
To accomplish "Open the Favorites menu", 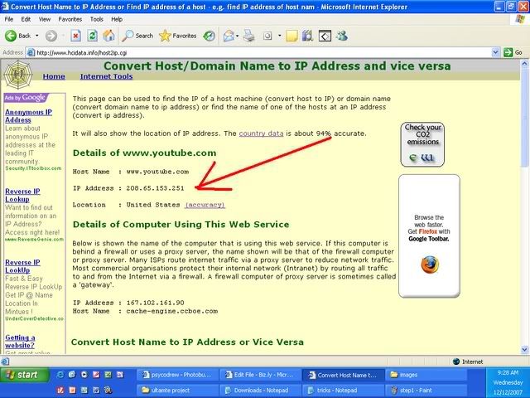I will click(70, 19).
